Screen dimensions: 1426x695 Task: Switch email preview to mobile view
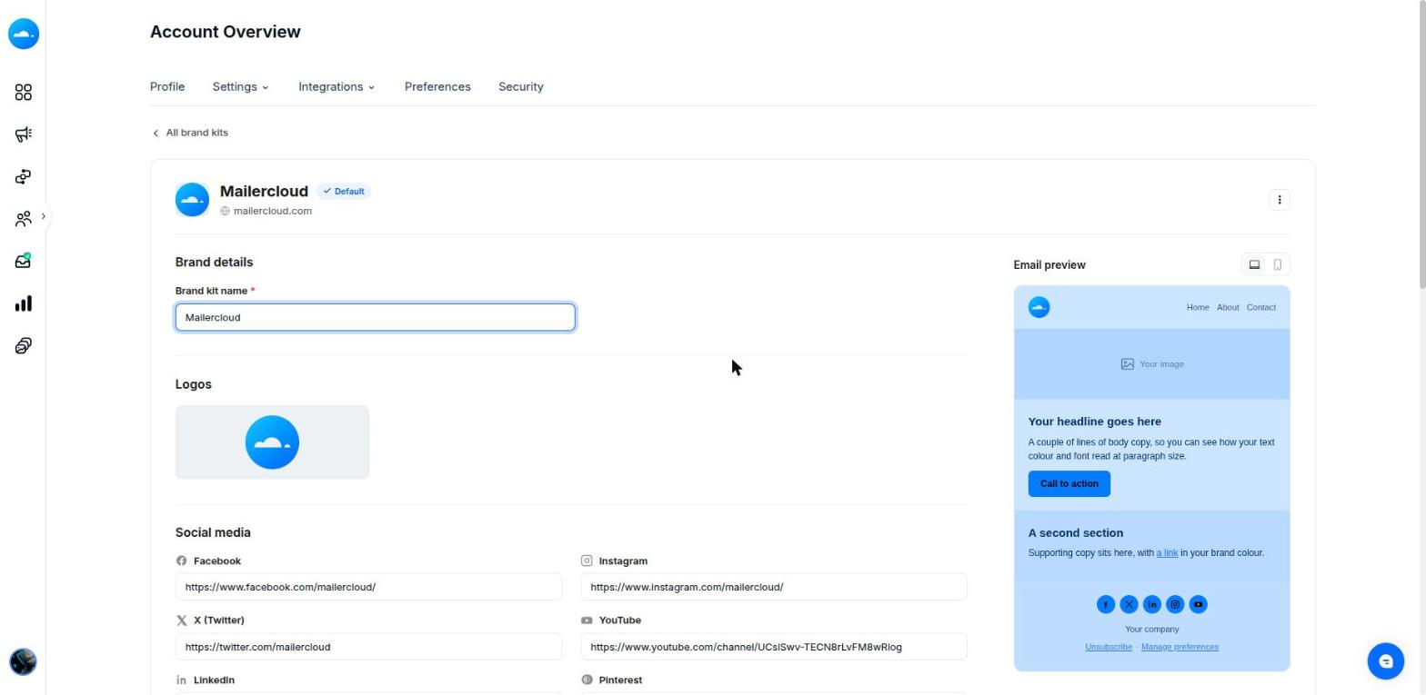pyautogui.click(x=1278, y=264)
